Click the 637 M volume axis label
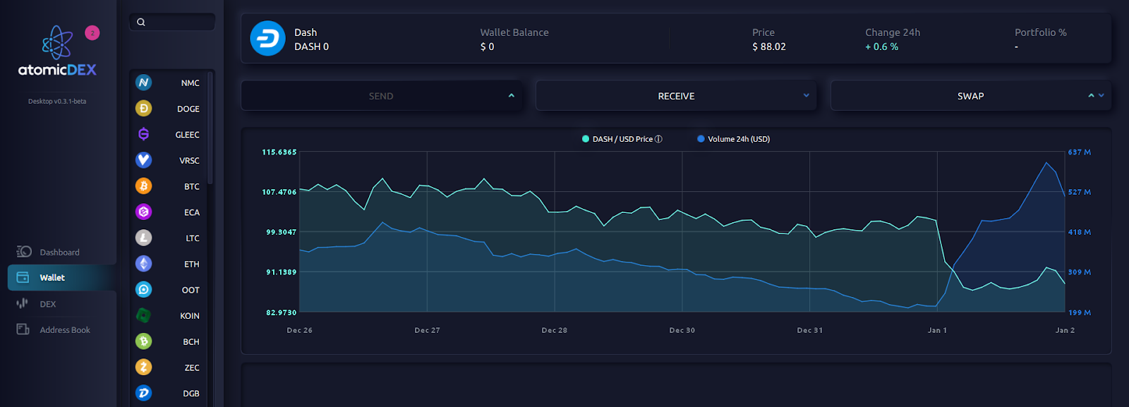The image size is (1129, 407). click(1080, 152)
